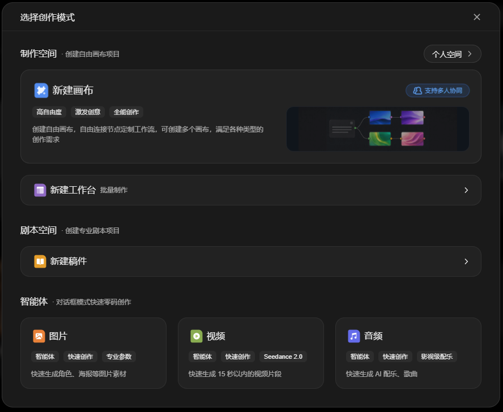
Task: Click 创建专业剧本项目 subtitle
Action: click(x=92, y=231)
